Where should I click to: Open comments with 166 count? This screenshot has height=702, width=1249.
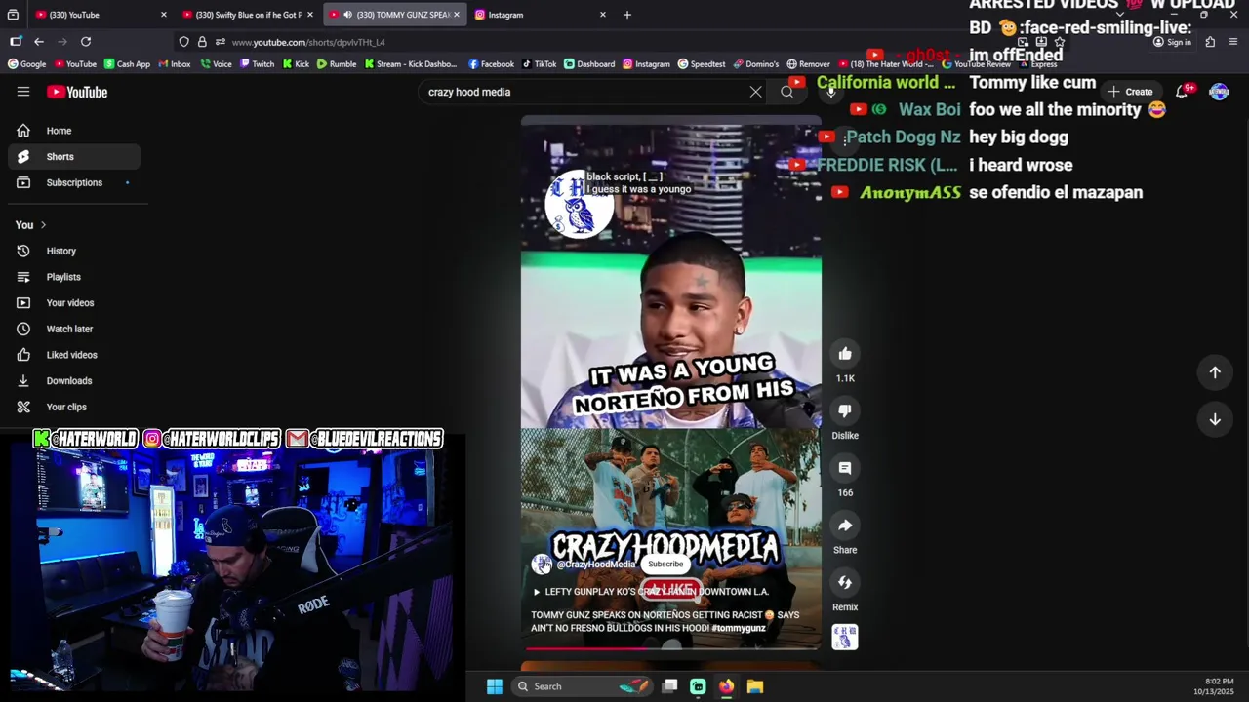coord(845,468)
